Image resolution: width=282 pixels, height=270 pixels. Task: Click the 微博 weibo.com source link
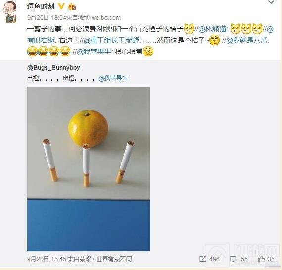100,18
